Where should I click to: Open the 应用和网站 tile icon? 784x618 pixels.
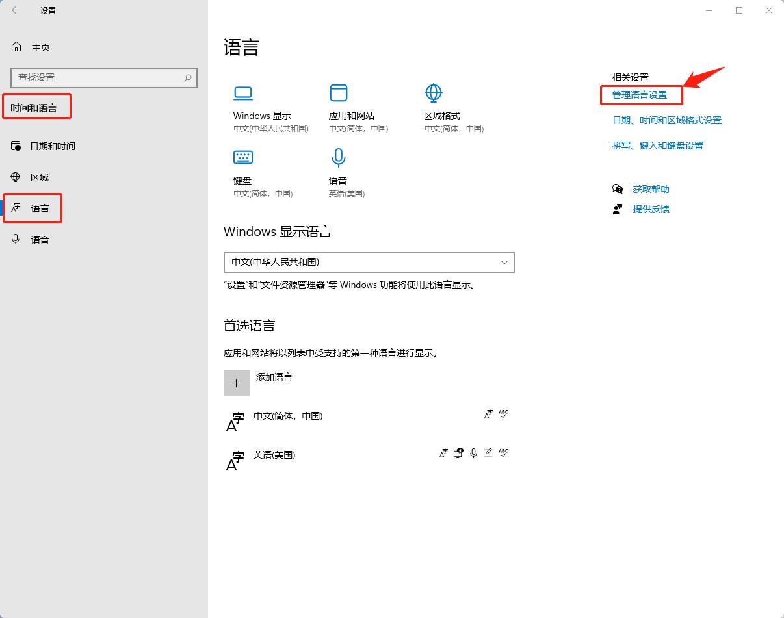point(339,93)
